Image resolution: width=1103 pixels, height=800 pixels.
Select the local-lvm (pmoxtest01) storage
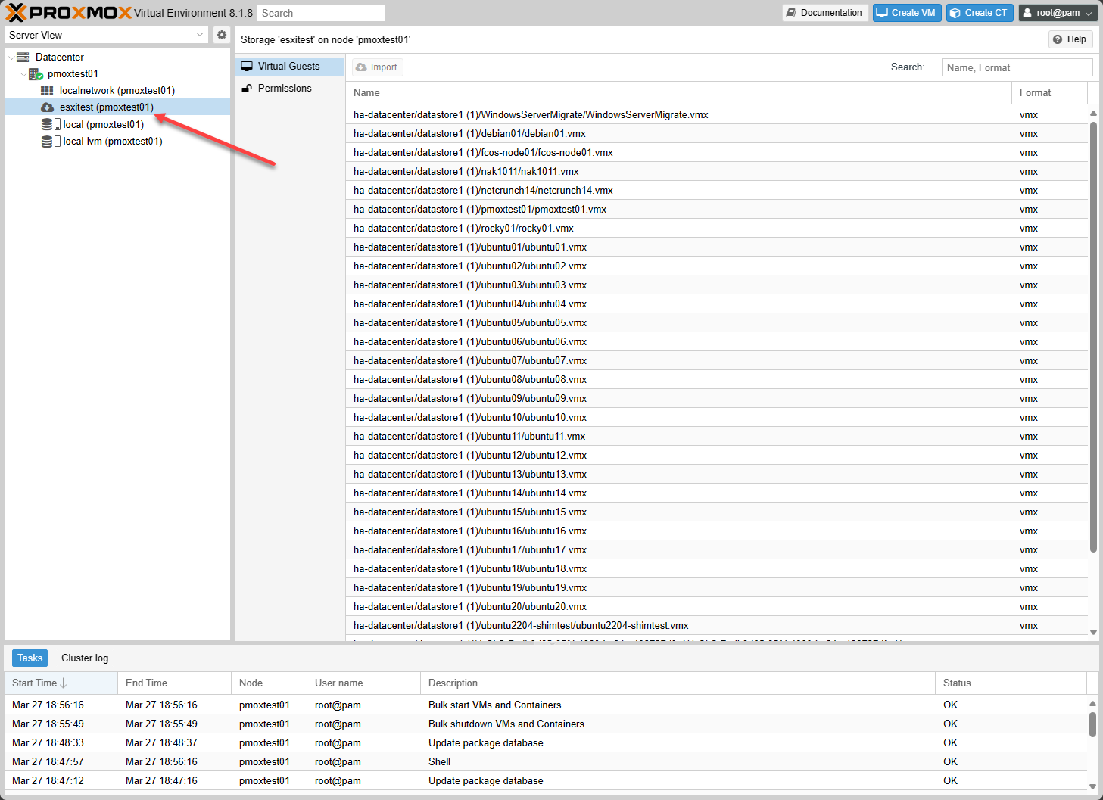(x=117, y=142)
